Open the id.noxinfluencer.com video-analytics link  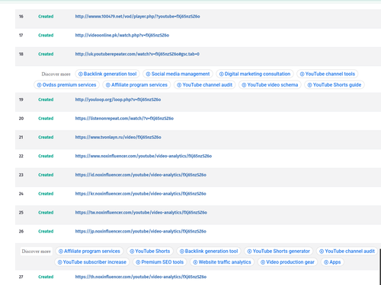[141, 175]
